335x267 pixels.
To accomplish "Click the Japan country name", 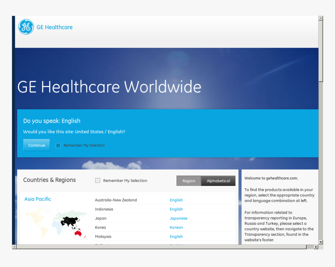I will click(100, 218).
